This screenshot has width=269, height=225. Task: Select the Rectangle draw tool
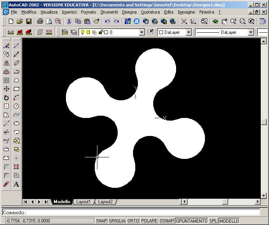(16, 89)
